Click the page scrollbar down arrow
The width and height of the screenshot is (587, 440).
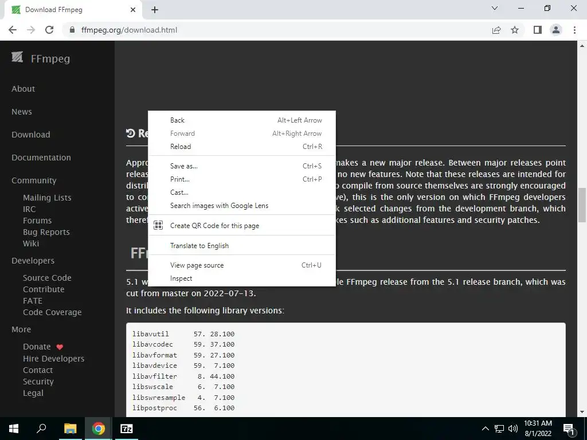click(582, 412)
